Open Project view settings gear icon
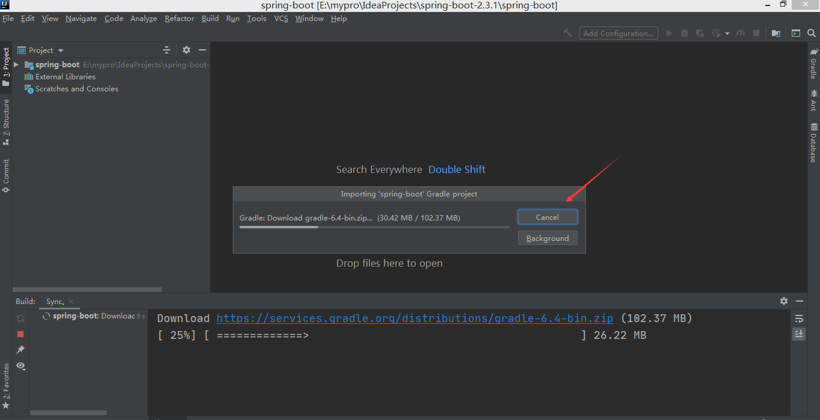This screenshot has height=420, width=820. click(x=186, y=50)
